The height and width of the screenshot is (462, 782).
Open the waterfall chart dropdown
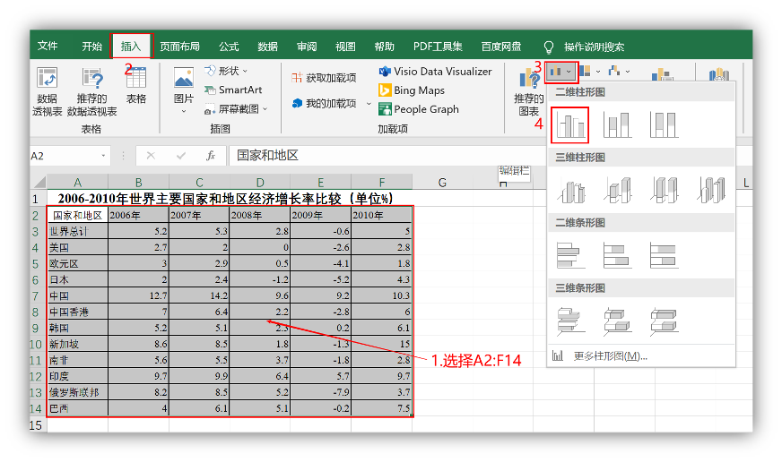pyautogui.click(x=619, y=72)
